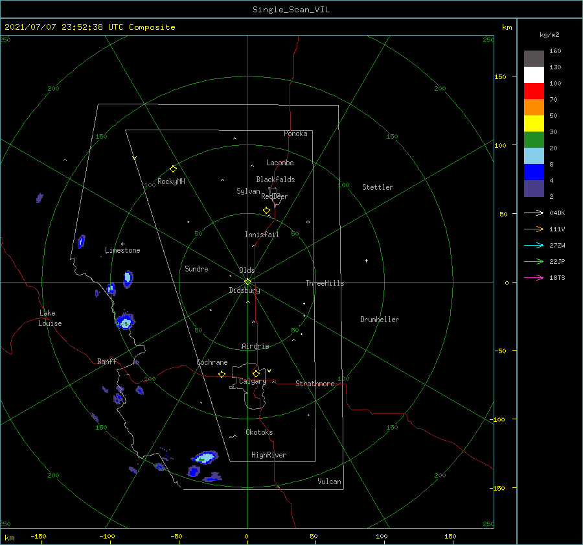
Task: Select the yellow 30-50 color band
Action: [x=534, y=124]
